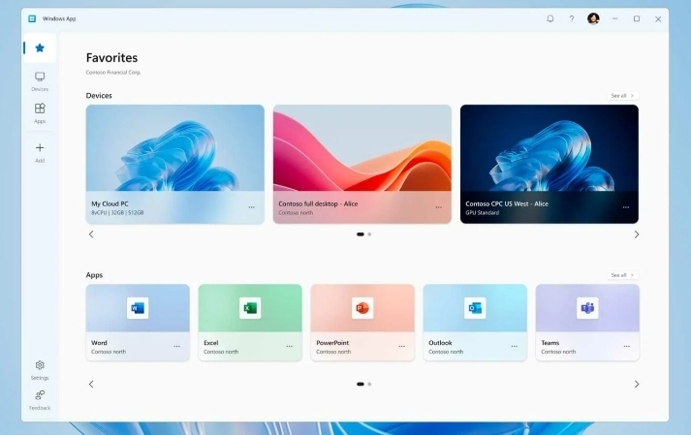Select second page dot in Devices carousel
Viewport: 691px width, 435px height.
[369, 234]
